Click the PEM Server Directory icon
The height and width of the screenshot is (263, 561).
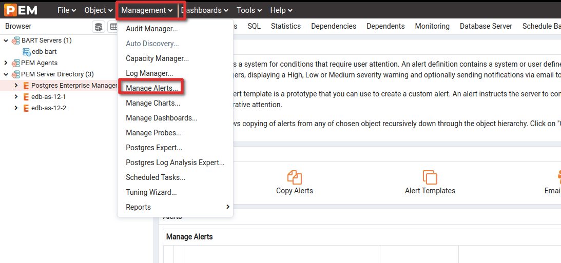click(16, 74)
